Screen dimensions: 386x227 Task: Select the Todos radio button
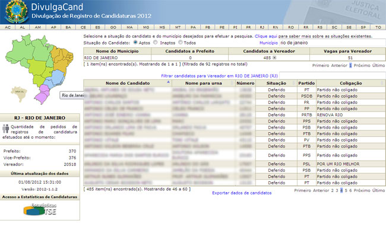pyautogui.click(x=180, y=42)
